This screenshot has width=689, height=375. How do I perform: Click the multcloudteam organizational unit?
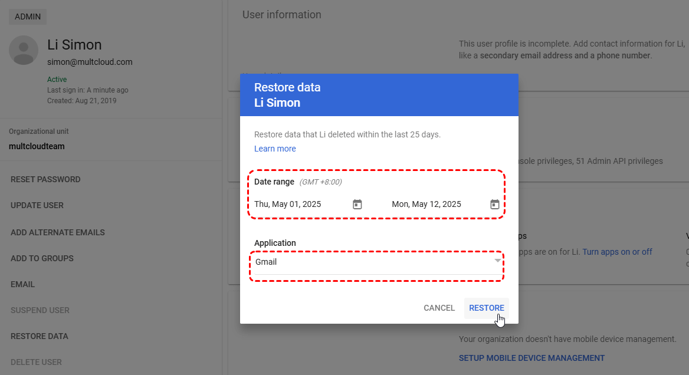click(x=37, y=146)
